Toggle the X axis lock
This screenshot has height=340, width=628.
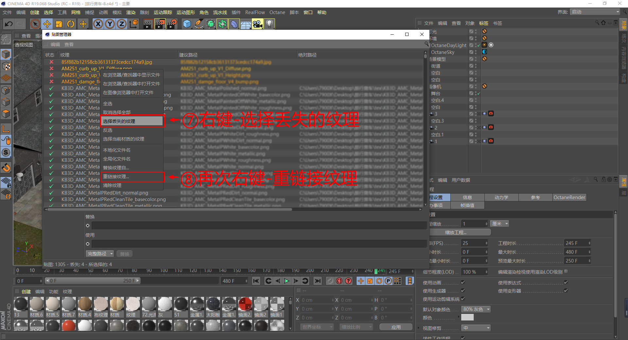pos(98,24)
